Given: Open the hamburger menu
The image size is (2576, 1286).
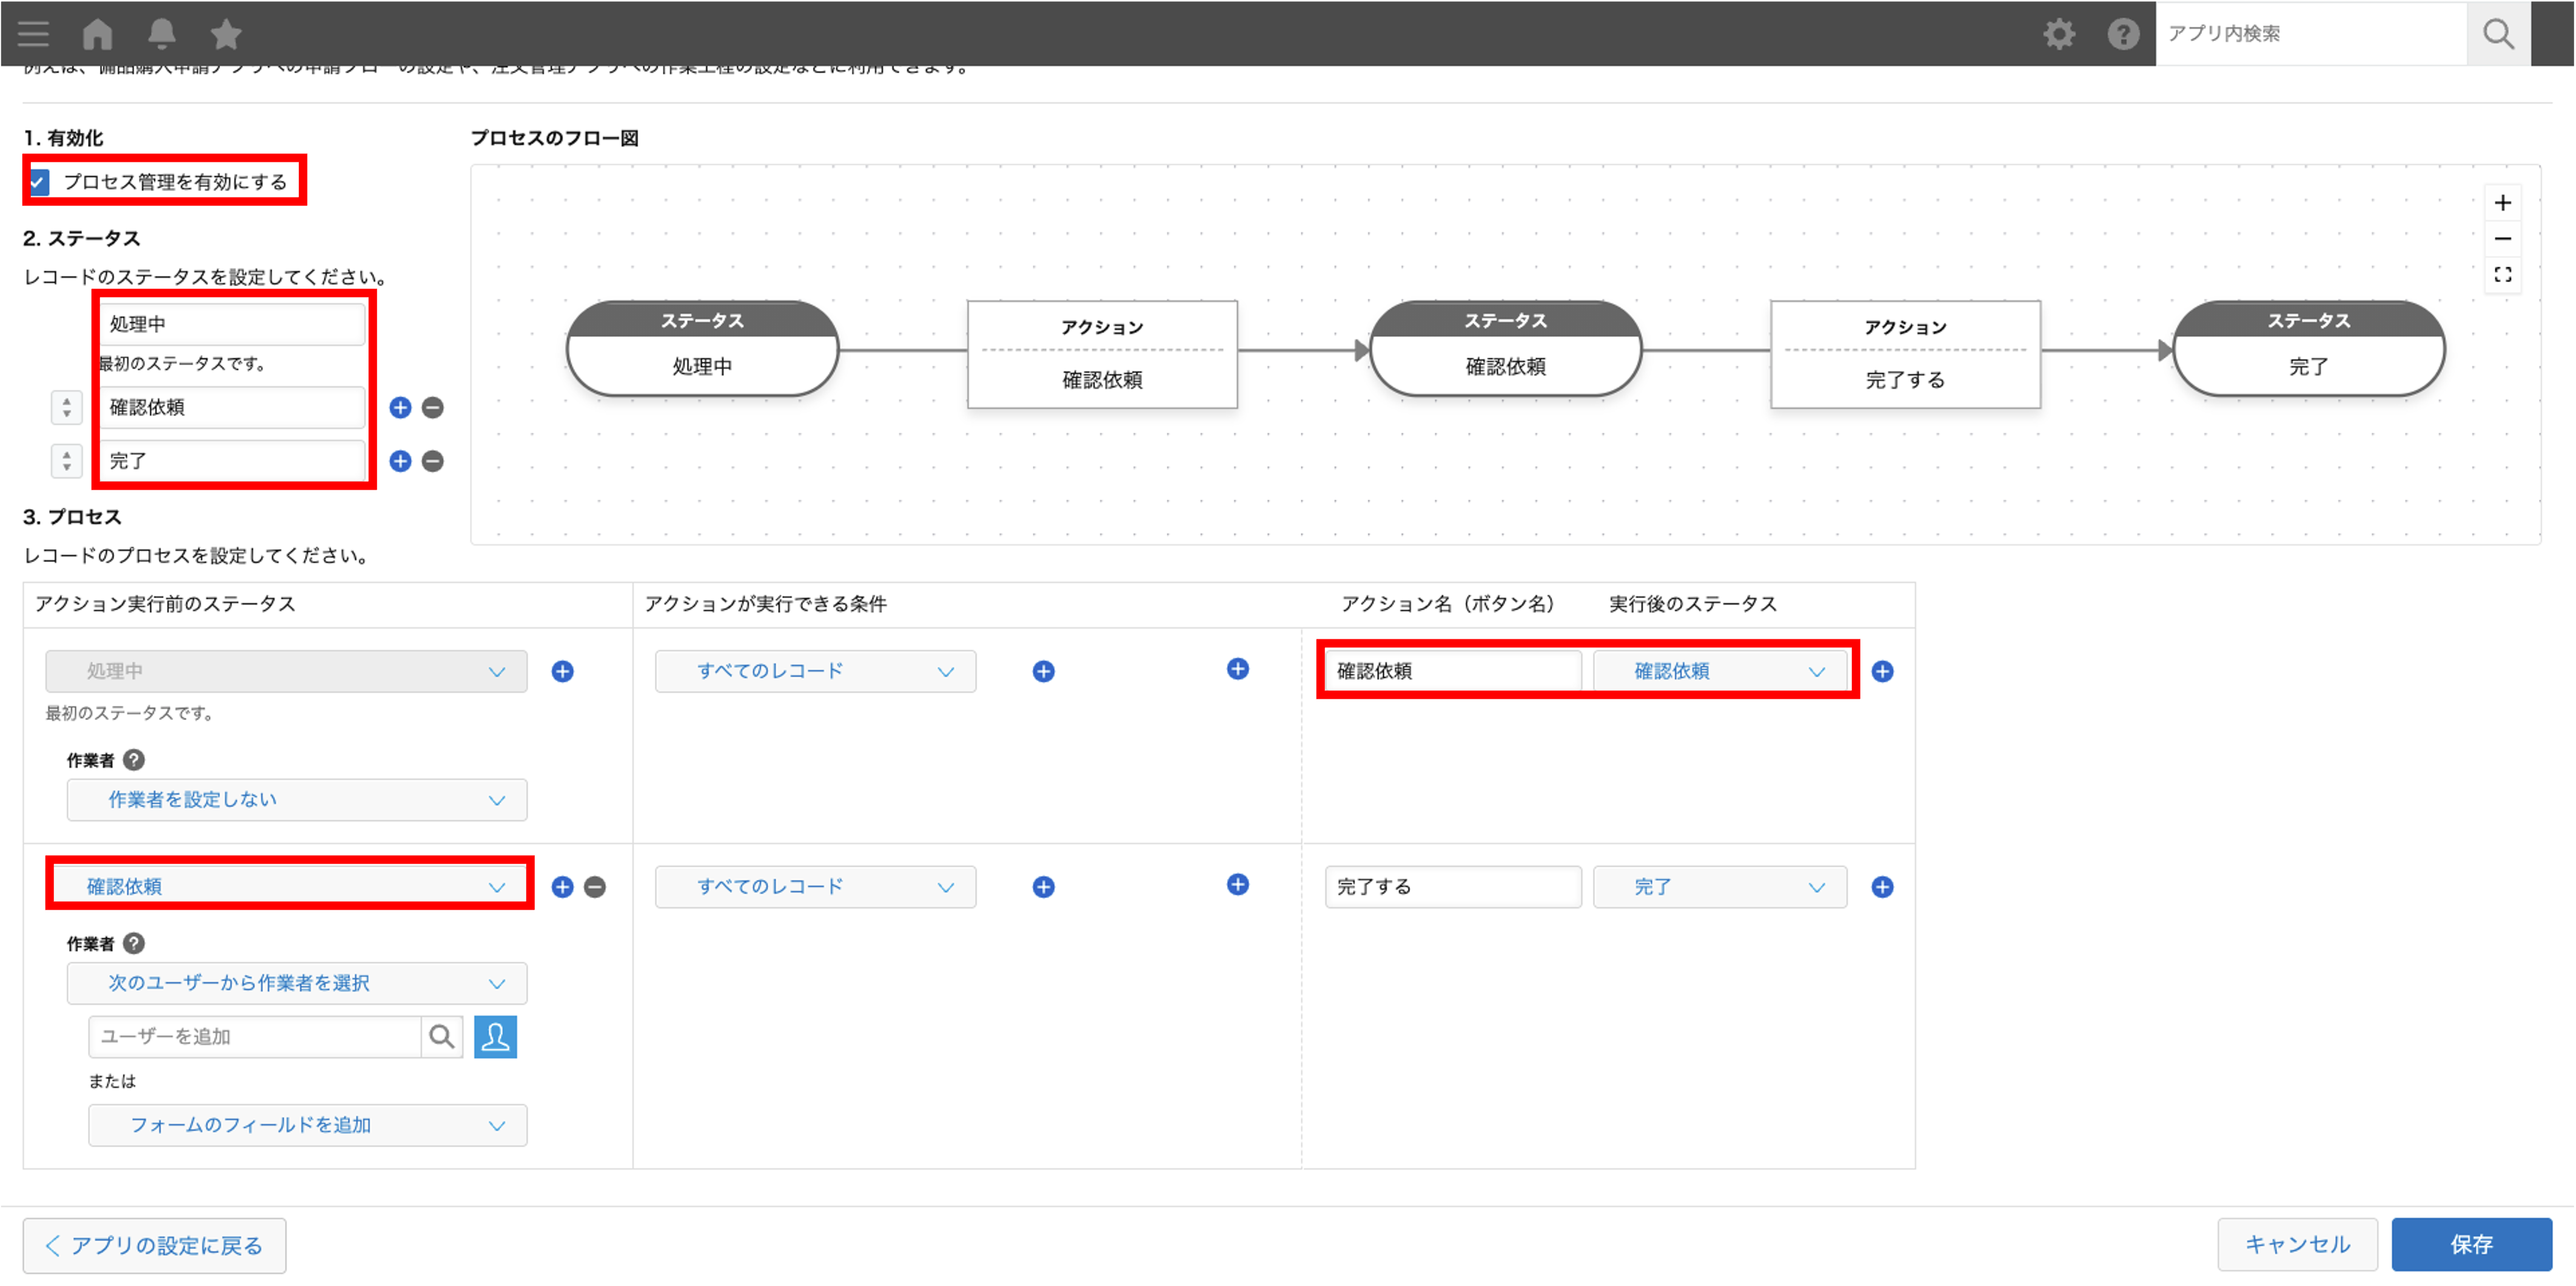Looking at the screenshot, I should pos(32,33).
